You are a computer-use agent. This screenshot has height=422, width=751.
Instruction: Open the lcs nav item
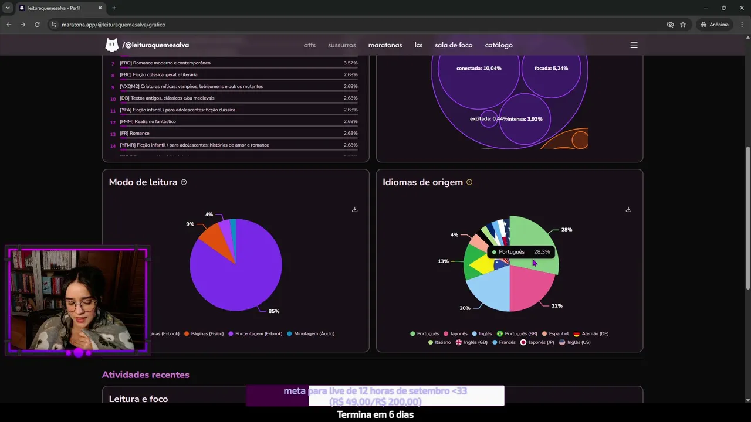[x=418, y=45]
